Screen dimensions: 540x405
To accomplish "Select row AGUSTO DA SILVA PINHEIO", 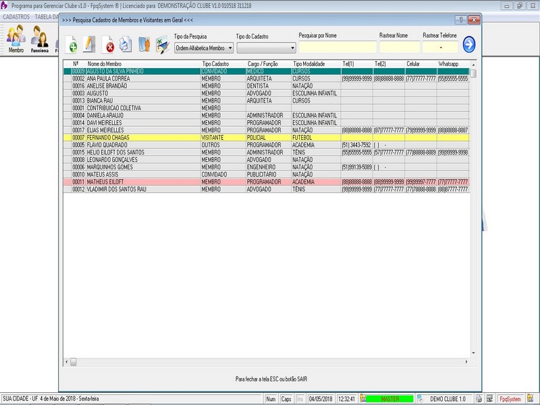I will coord(266,72).
